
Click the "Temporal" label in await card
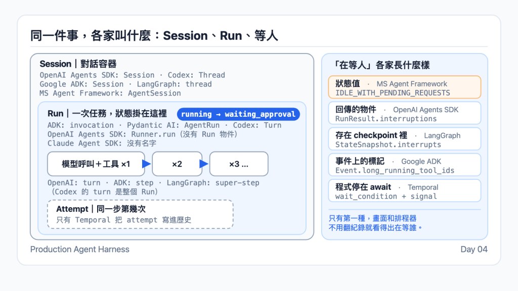(x=423, y=187)
